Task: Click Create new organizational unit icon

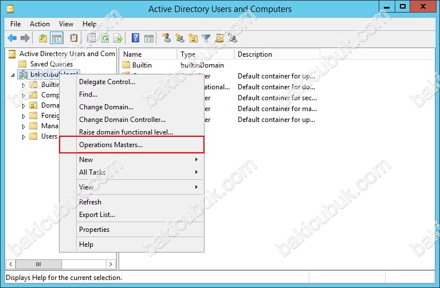Action: pos(193,38)
